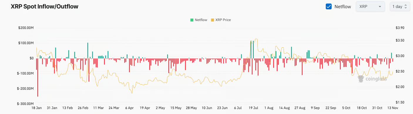This screenshot has width=413, height=114.
Task: Click the 24 Mar date label
Action: (114, 108)
